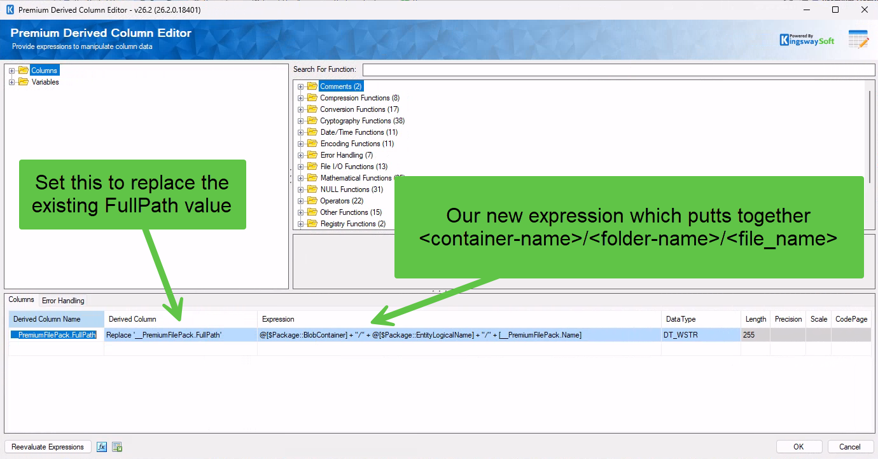Click the __PremiumFilePack.FullPath name cell
878x459 pixels.
pos(57,335)
